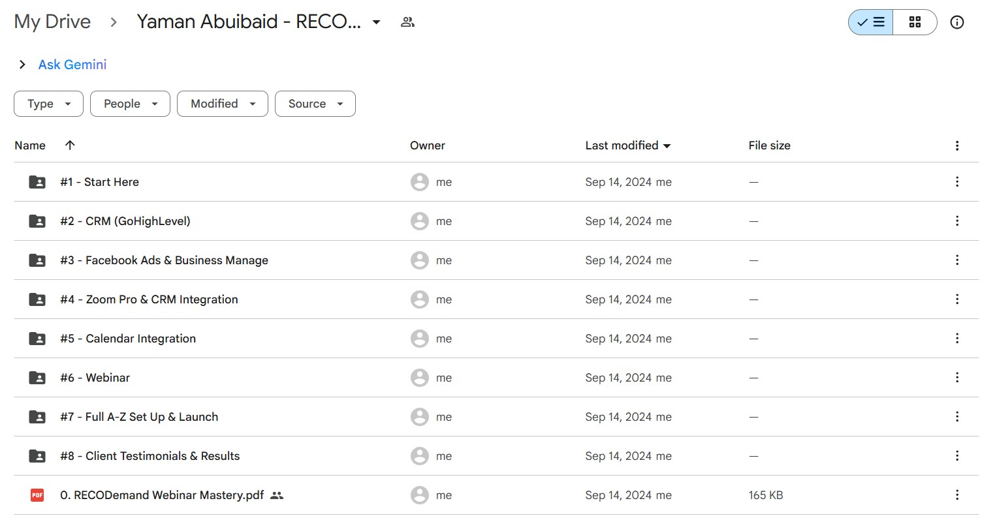
Task: Click the #5 - Calendar Integration folder icon
Action: [x=37, y=339]
